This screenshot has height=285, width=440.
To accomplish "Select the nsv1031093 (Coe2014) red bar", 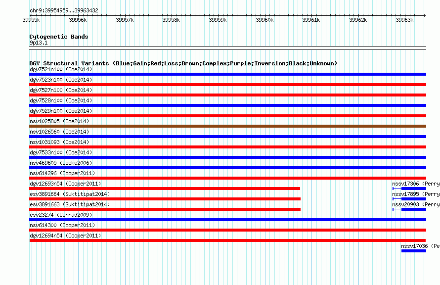I will [x=227, y=147].
